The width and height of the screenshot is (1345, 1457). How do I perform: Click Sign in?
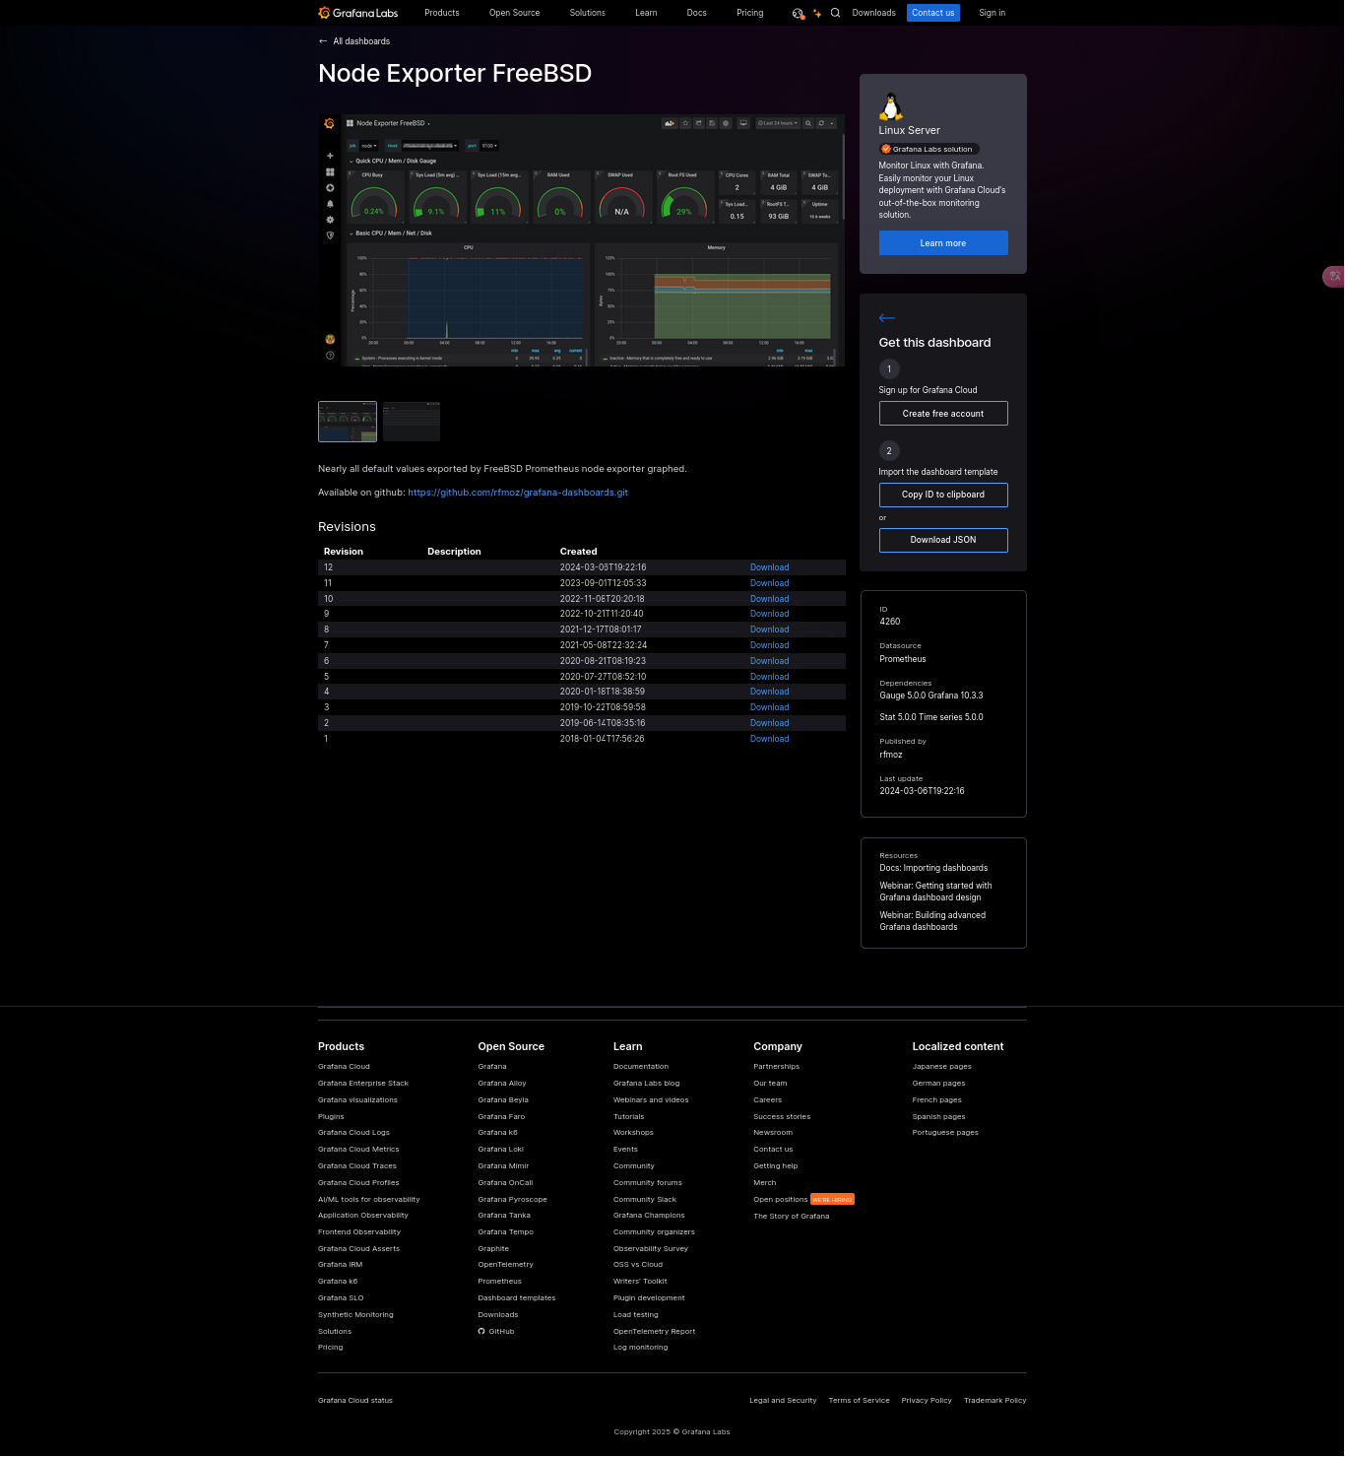coord(993,13)
